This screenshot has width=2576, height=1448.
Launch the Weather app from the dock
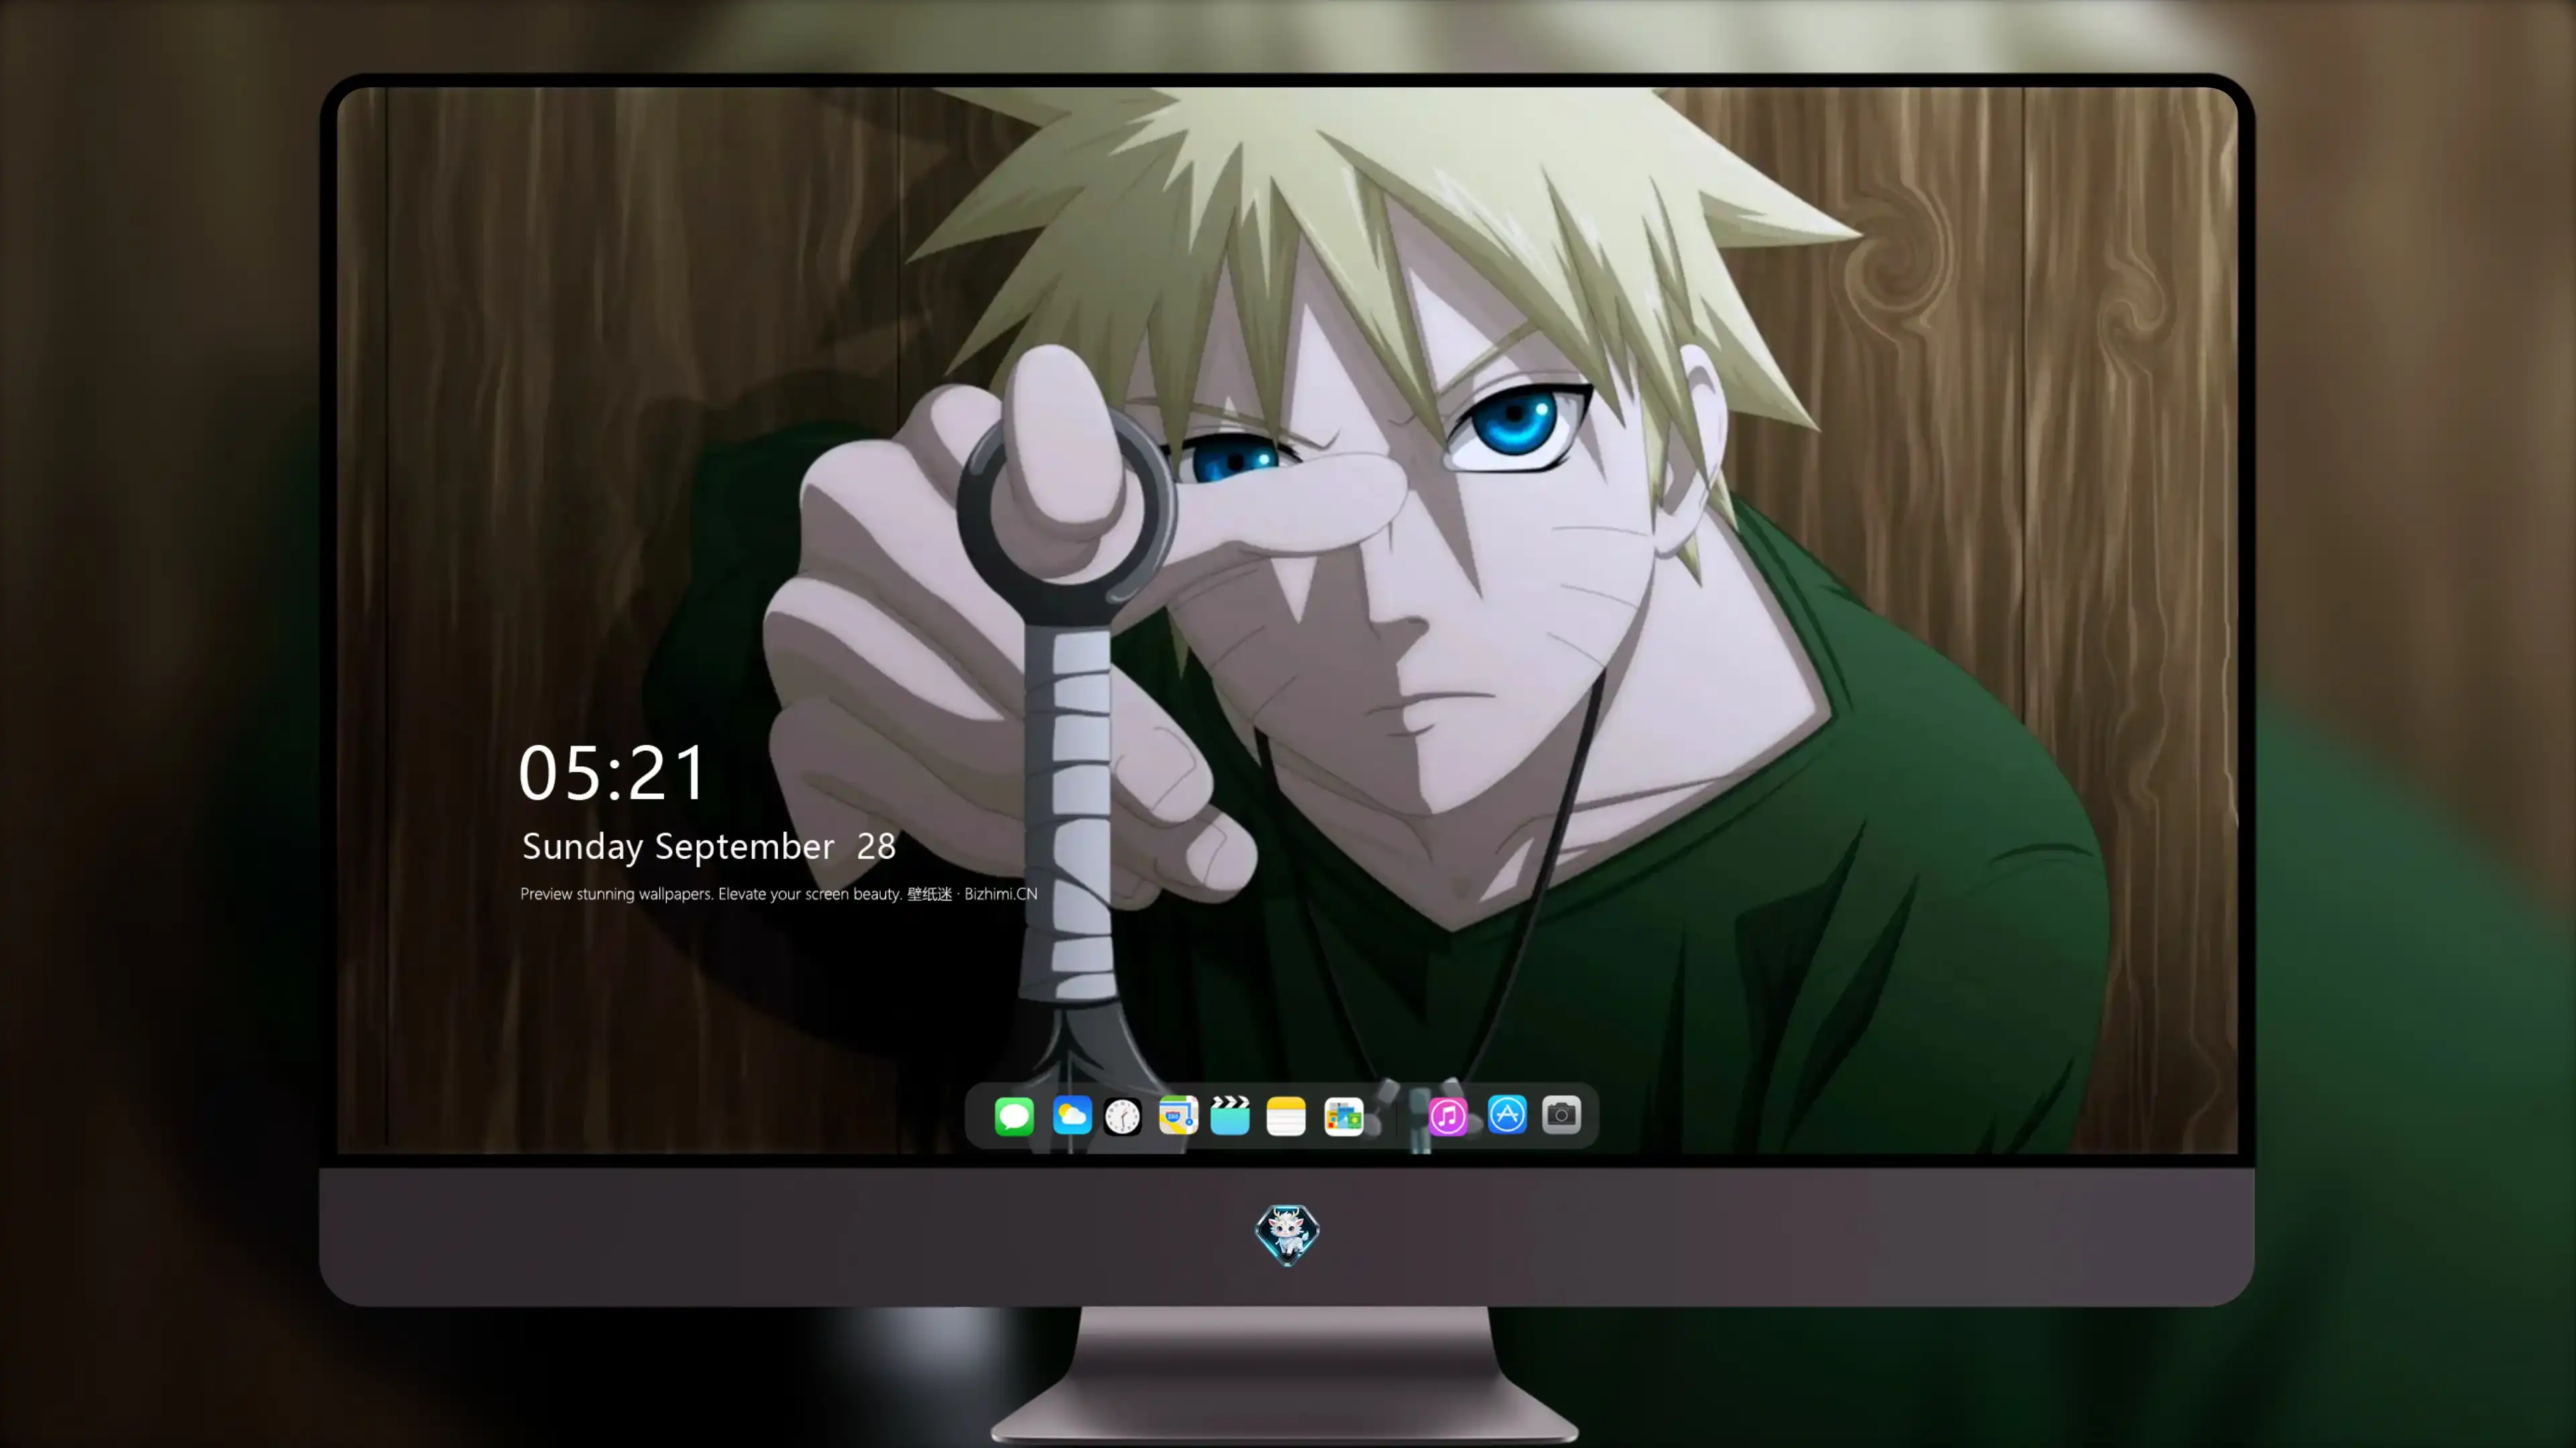[1071, 1115]
